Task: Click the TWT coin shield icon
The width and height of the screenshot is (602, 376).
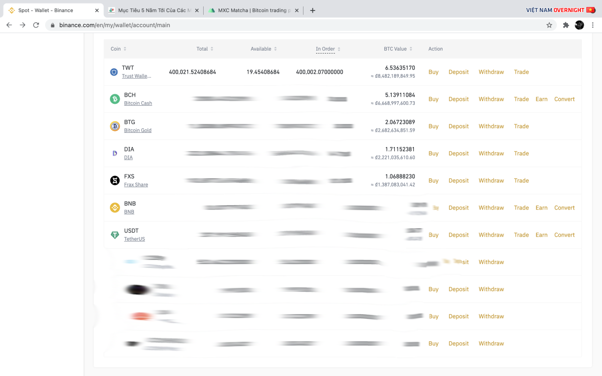Action: point(114,72)
